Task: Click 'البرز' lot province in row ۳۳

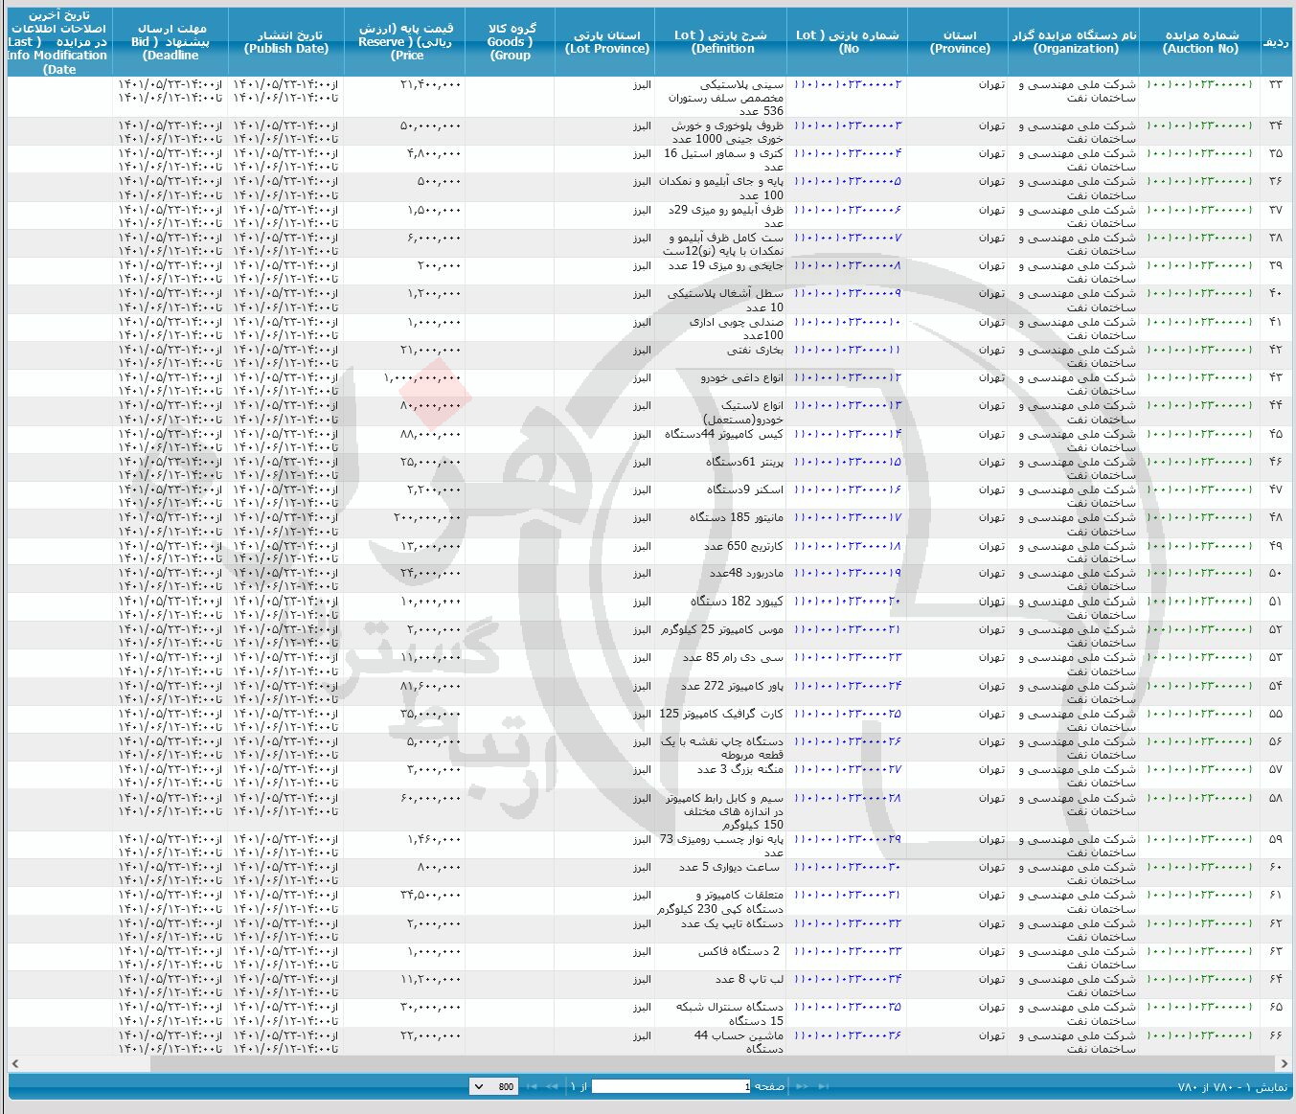Action: point(642,84)
